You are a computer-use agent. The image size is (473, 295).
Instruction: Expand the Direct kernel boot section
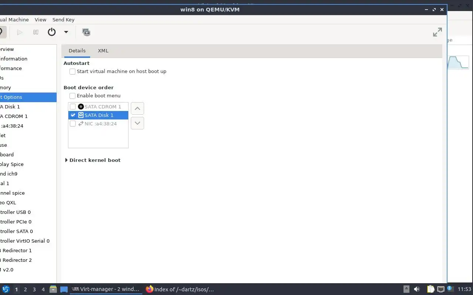tap(67, 160)
